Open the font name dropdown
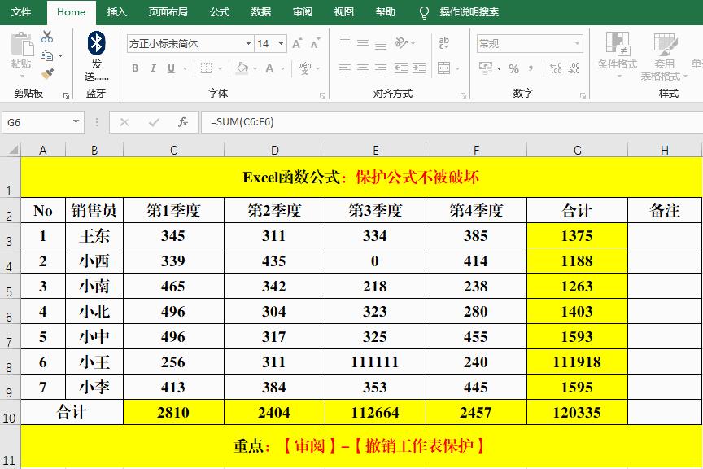Screen dimensions: 703x469 coord(248,42)
